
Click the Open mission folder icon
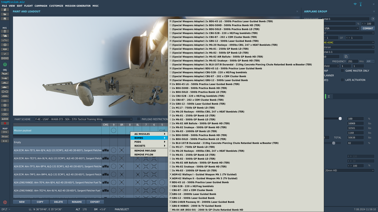click(5, 14)
